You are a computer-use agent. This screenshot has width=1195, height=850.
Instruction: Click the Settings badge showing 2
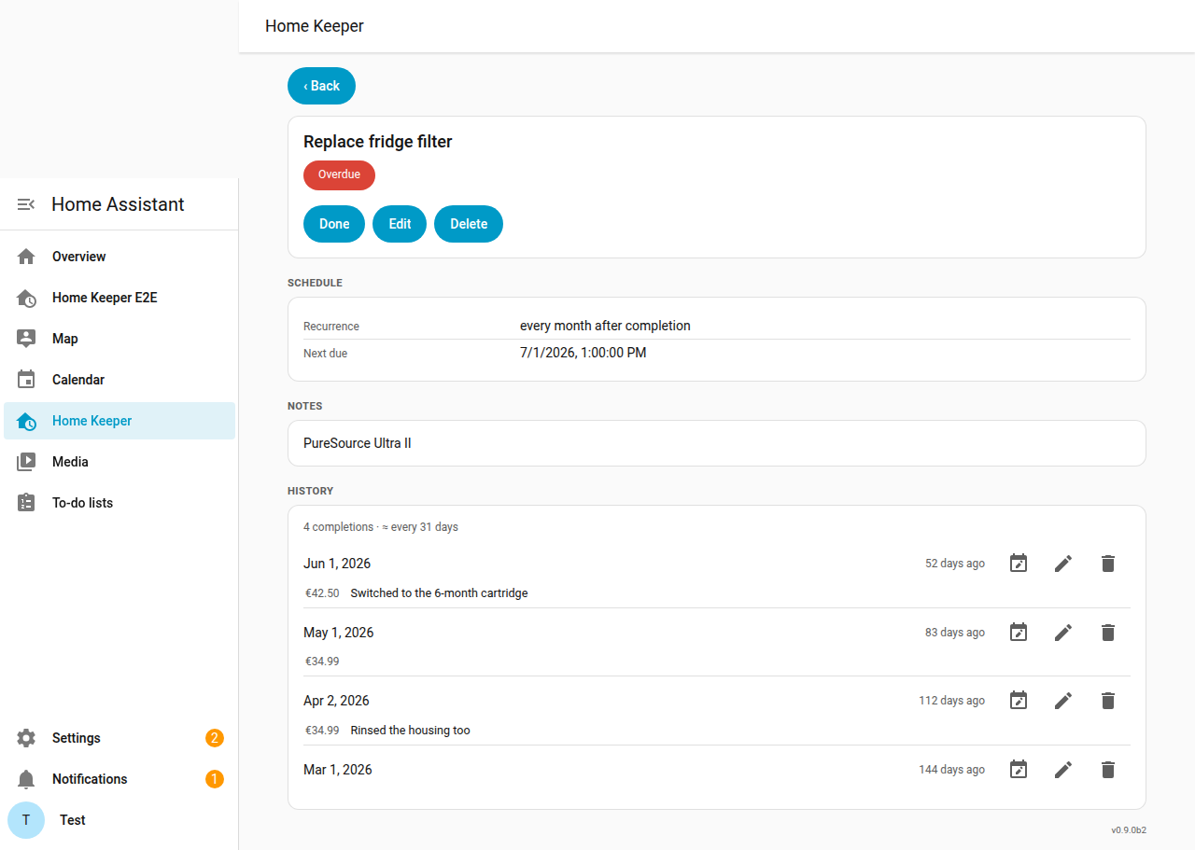(x=215, y=738)
